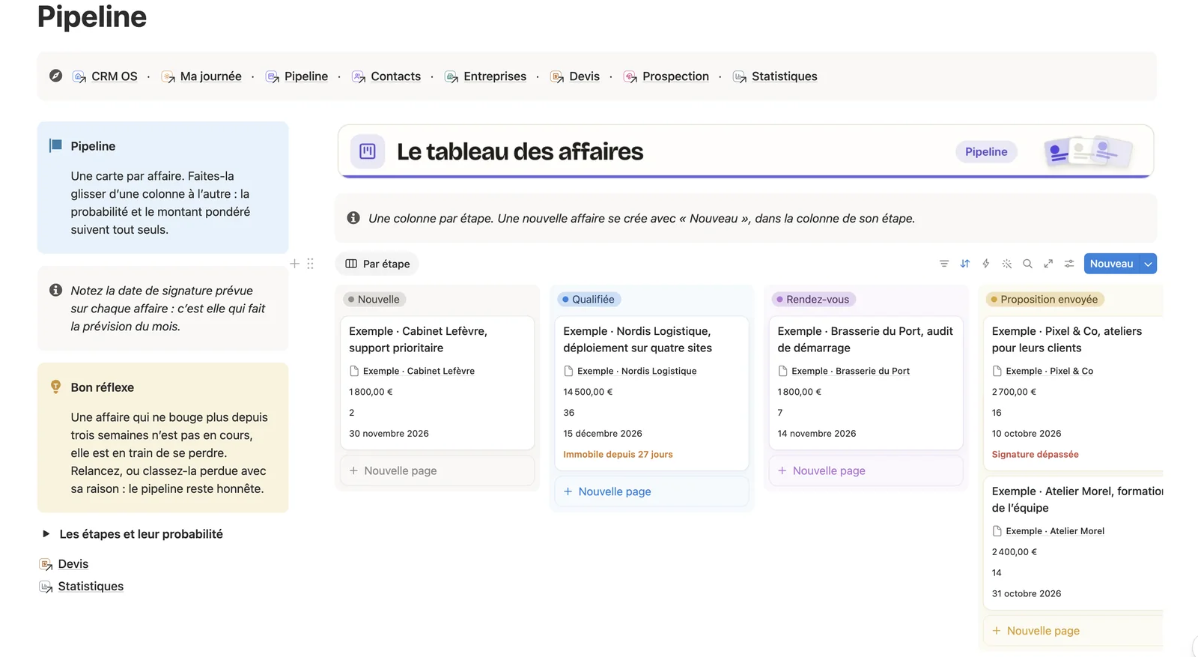Screen dimensions: 1198x657
Task: Open search magnifier in board toolbar
Action: [1027, 264]
